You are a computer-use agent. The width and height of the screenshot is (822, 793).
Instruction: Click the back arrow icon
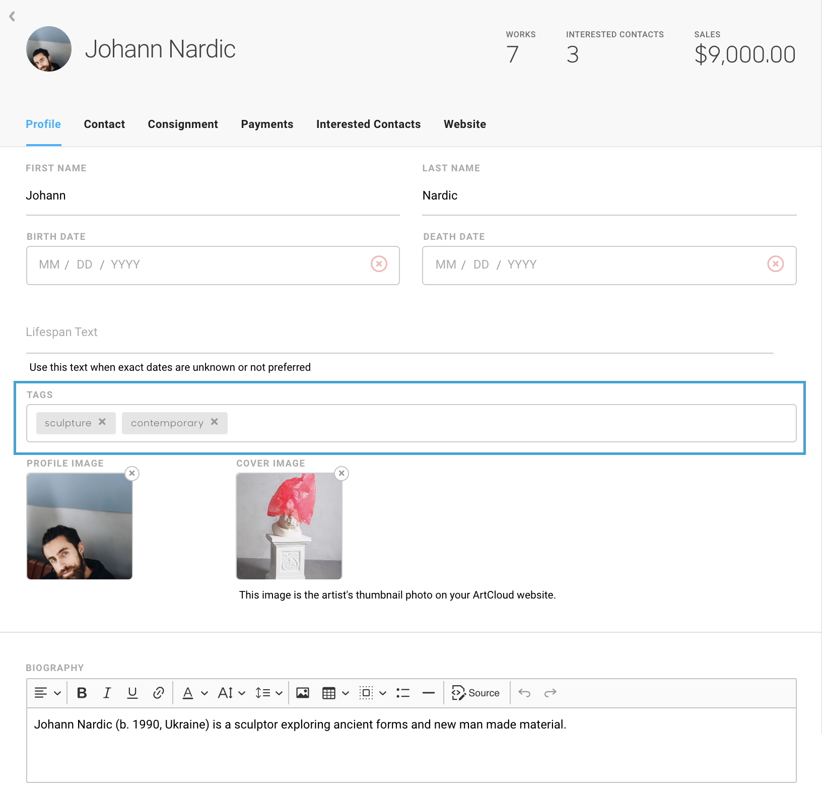[x=12, y=17]
